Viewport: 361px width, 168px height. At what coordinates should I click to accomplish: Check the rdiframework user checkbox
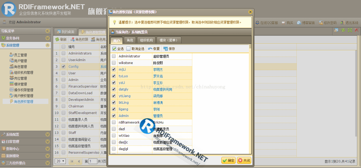(114, 122)
